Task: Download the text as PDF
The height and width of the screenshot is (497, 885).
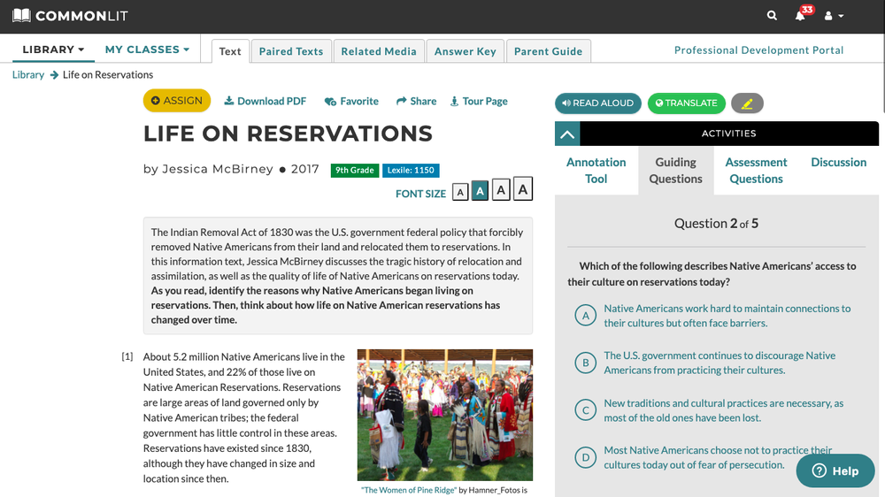Action: coord(265,101)
